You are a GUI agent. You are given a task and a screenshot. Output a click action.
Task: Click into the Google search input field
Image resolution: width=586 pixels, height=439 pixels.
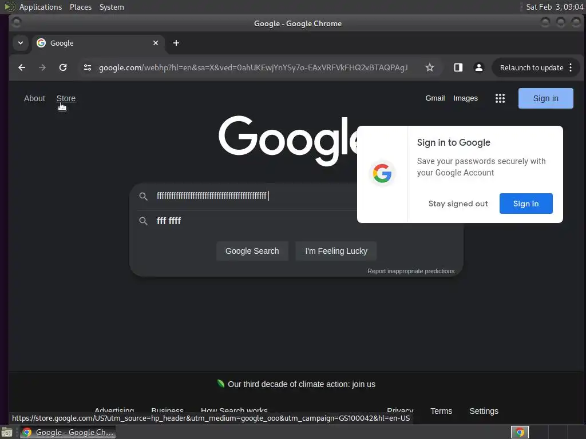pyautogui.click(x=256, y=196)
